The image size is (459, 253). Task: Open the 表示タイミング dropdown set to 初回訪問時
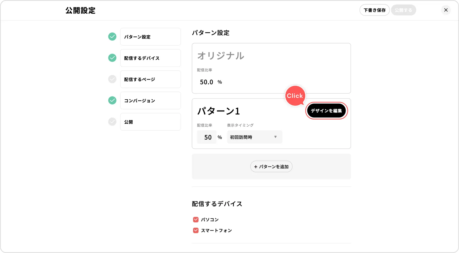click(254, 137)
